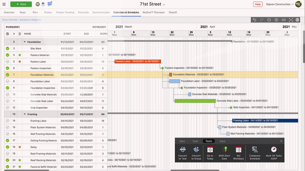Click the vertical scrollbar on the right
This screenshot has width=305, height=171.
point(304,47)
